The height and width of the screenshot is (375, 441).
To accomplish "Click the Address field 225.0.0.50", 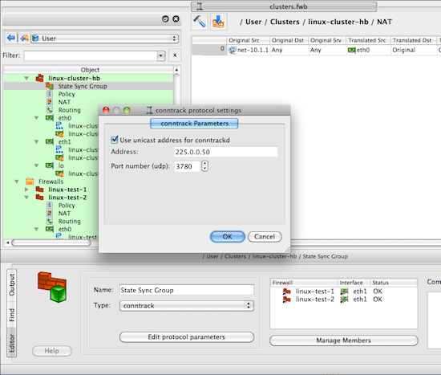I will 226,152.
